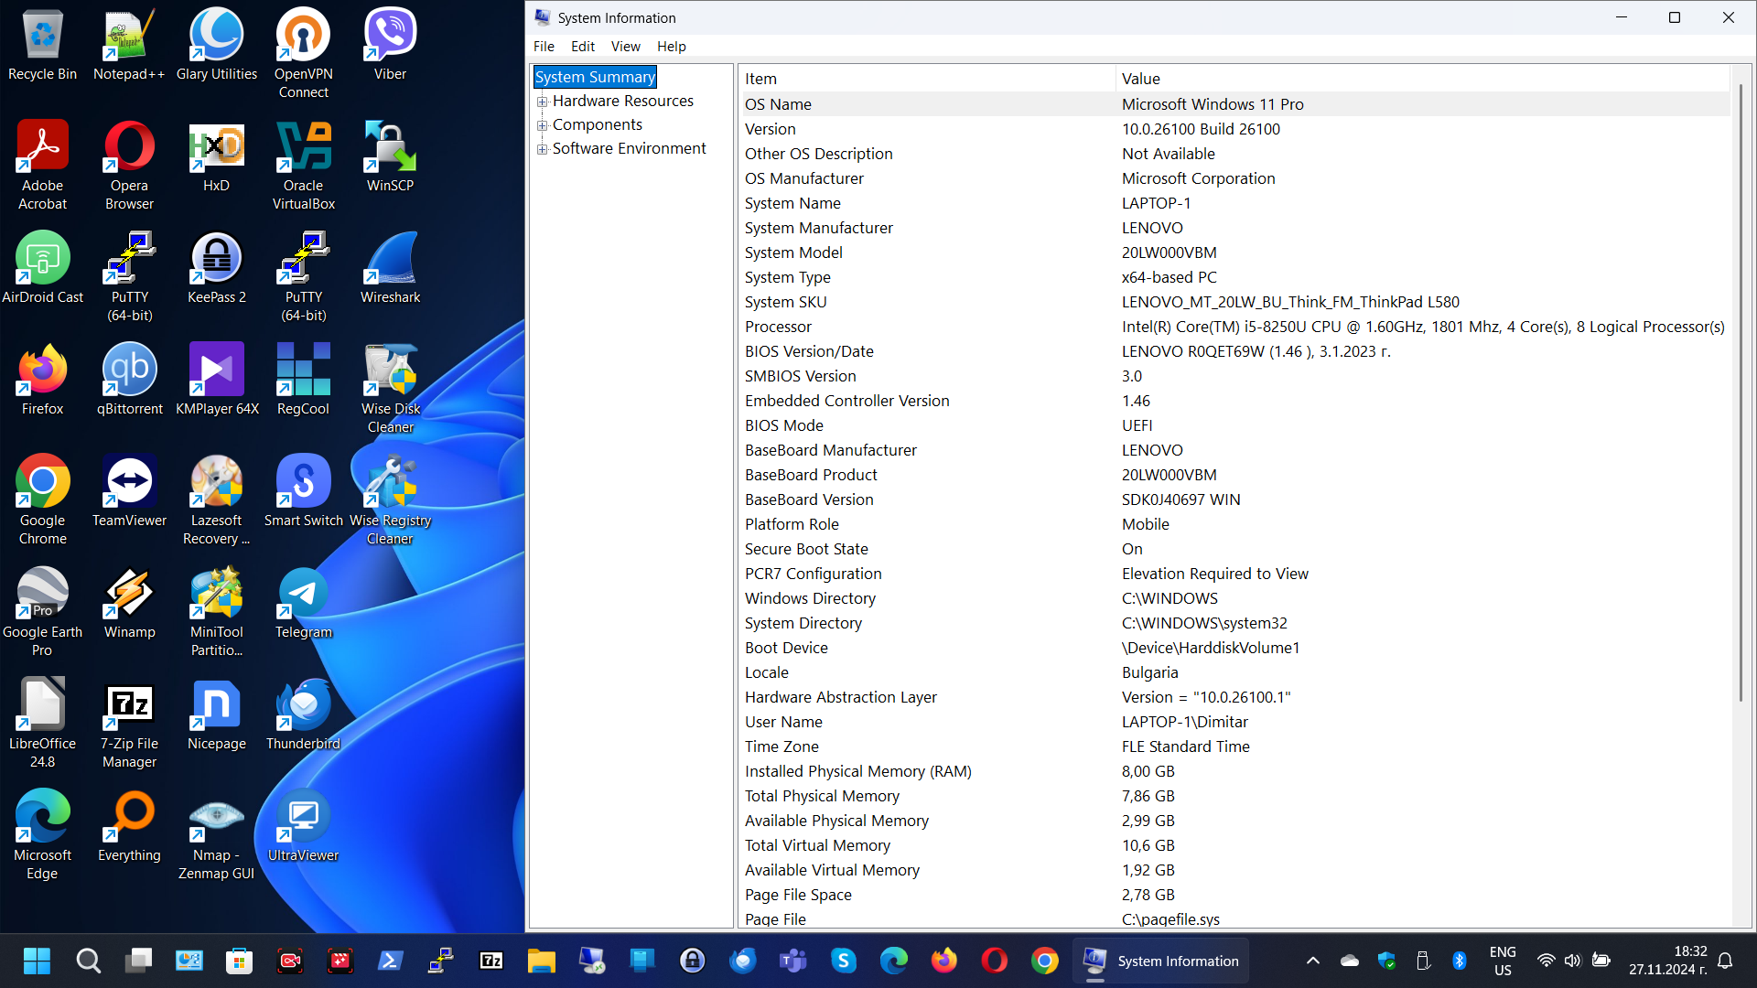The height and width of the screenshot is (988, 1757).
Task: Expand Software Environment tree node
Action: [542, 149]
